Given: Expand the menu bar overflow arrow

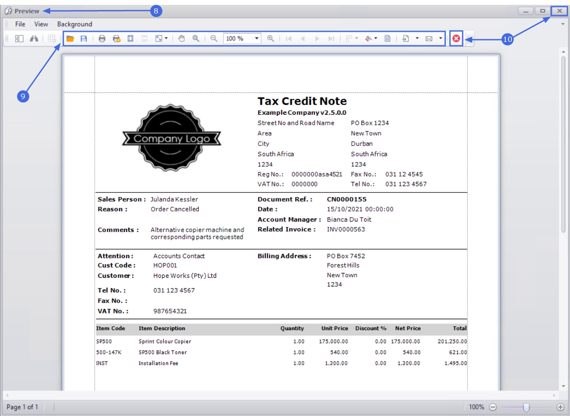Looking at the screenshot, I should (x=563, y=24).
